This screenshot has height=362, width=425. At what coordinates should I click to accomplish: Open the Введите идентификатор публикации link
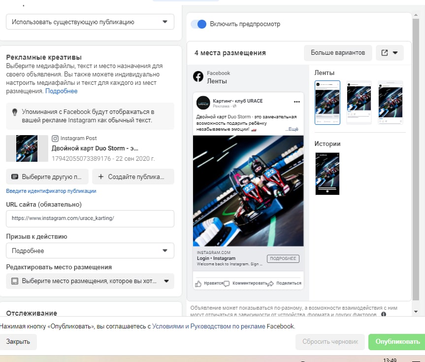[51, 191]
